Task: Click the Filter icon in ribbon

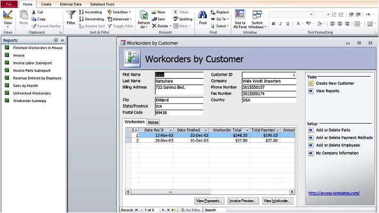Action: (x=71, y=16)
